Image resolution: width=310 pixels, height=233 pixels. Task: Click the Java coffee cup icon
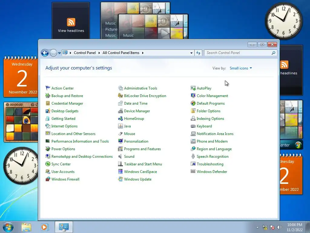click(120, 126)
